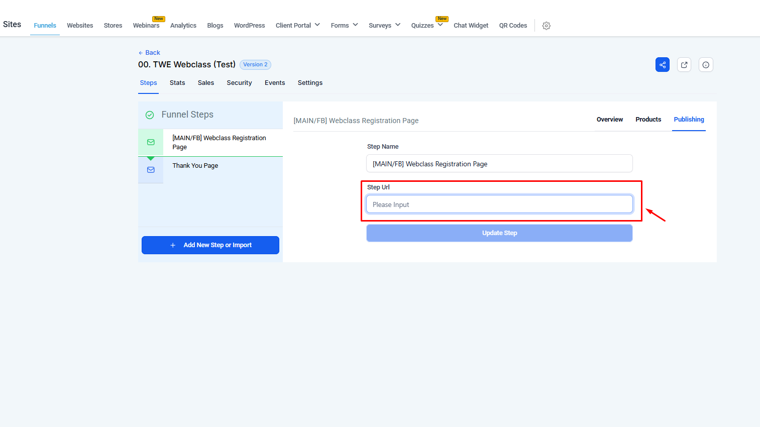Switch to the Stats tab

(177, 83)
